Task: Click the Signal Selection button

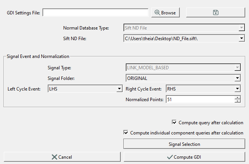Action: coord(184,144)
